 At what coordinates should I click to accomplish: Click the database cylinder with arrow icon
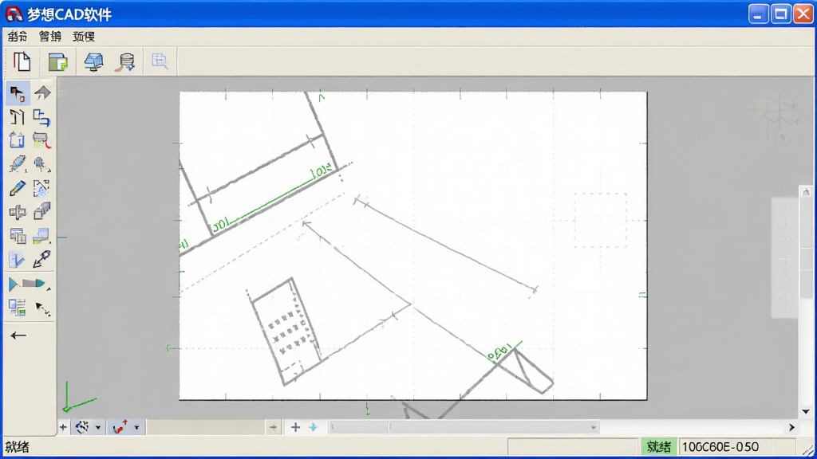point(125,62)
